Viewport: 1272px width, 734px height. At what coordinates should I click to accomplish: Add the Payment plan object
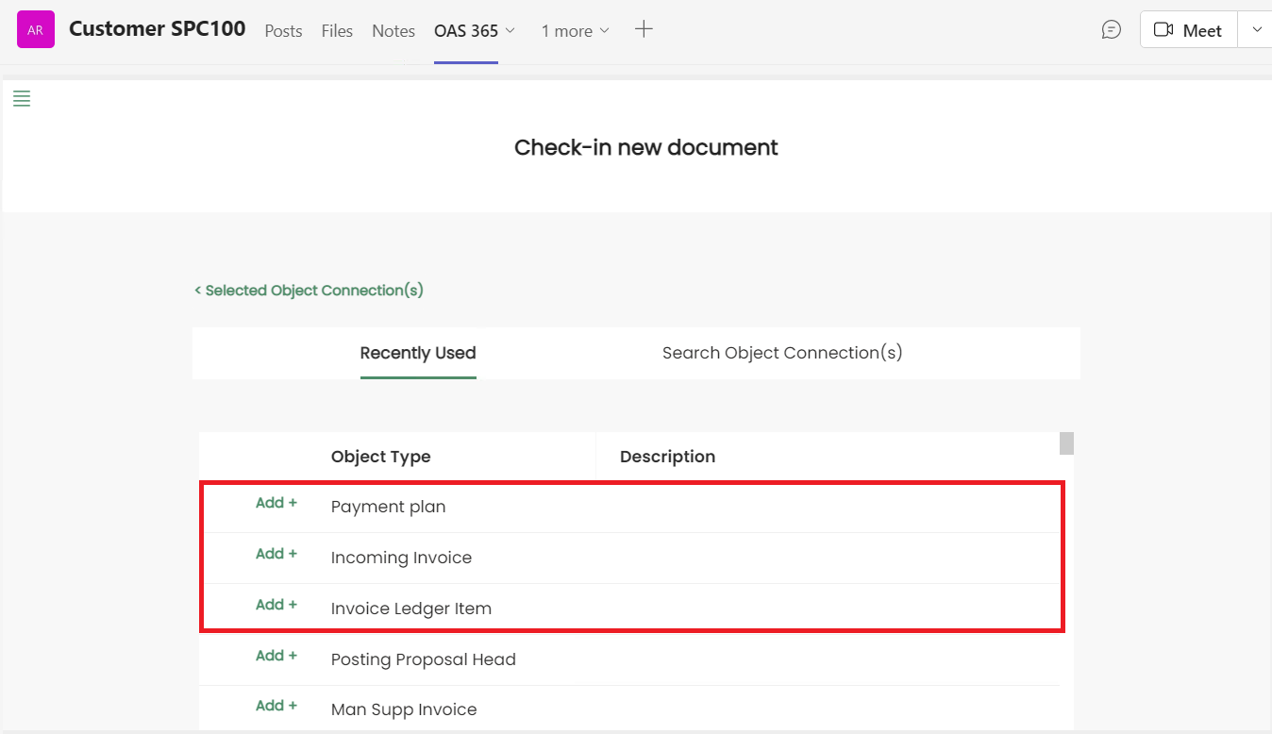pos(276,503)
